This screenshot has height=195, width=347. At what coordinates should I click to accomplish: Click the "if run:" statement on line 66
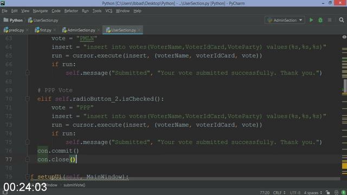[x=63, y=64]
